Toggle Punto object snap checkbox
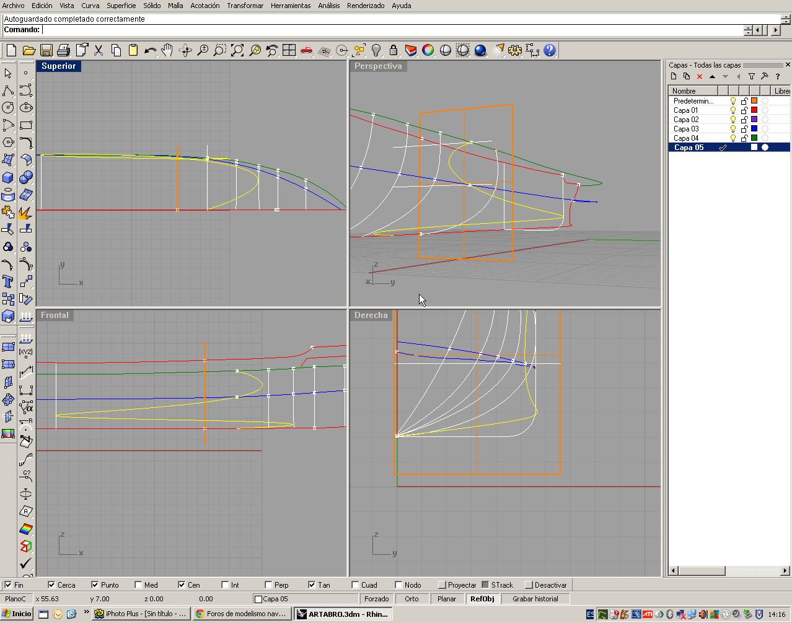This screenshot has height=623, width=792. [95, 585]
